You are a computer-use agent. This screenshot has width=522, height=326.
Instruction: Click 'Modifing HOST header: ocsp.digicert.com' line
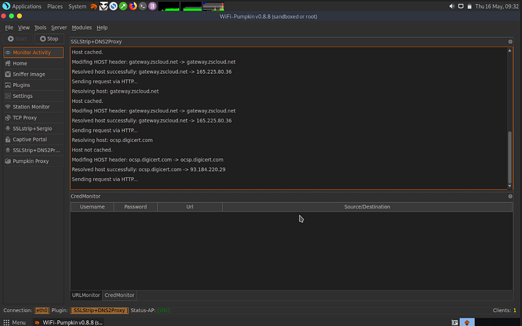(x=147, y=159)
